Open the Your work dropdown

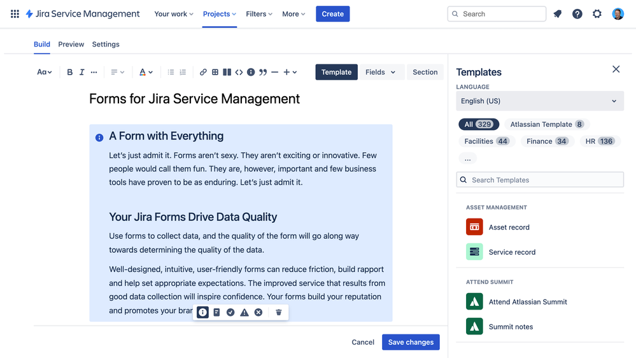[174, 14]
